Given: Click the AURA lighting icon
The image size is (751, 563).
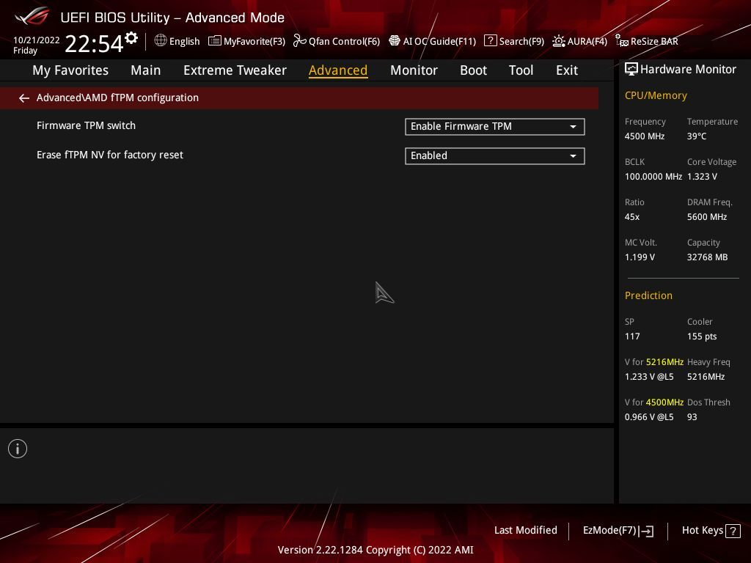Looking at the screenshot, I should pos(558,41).
